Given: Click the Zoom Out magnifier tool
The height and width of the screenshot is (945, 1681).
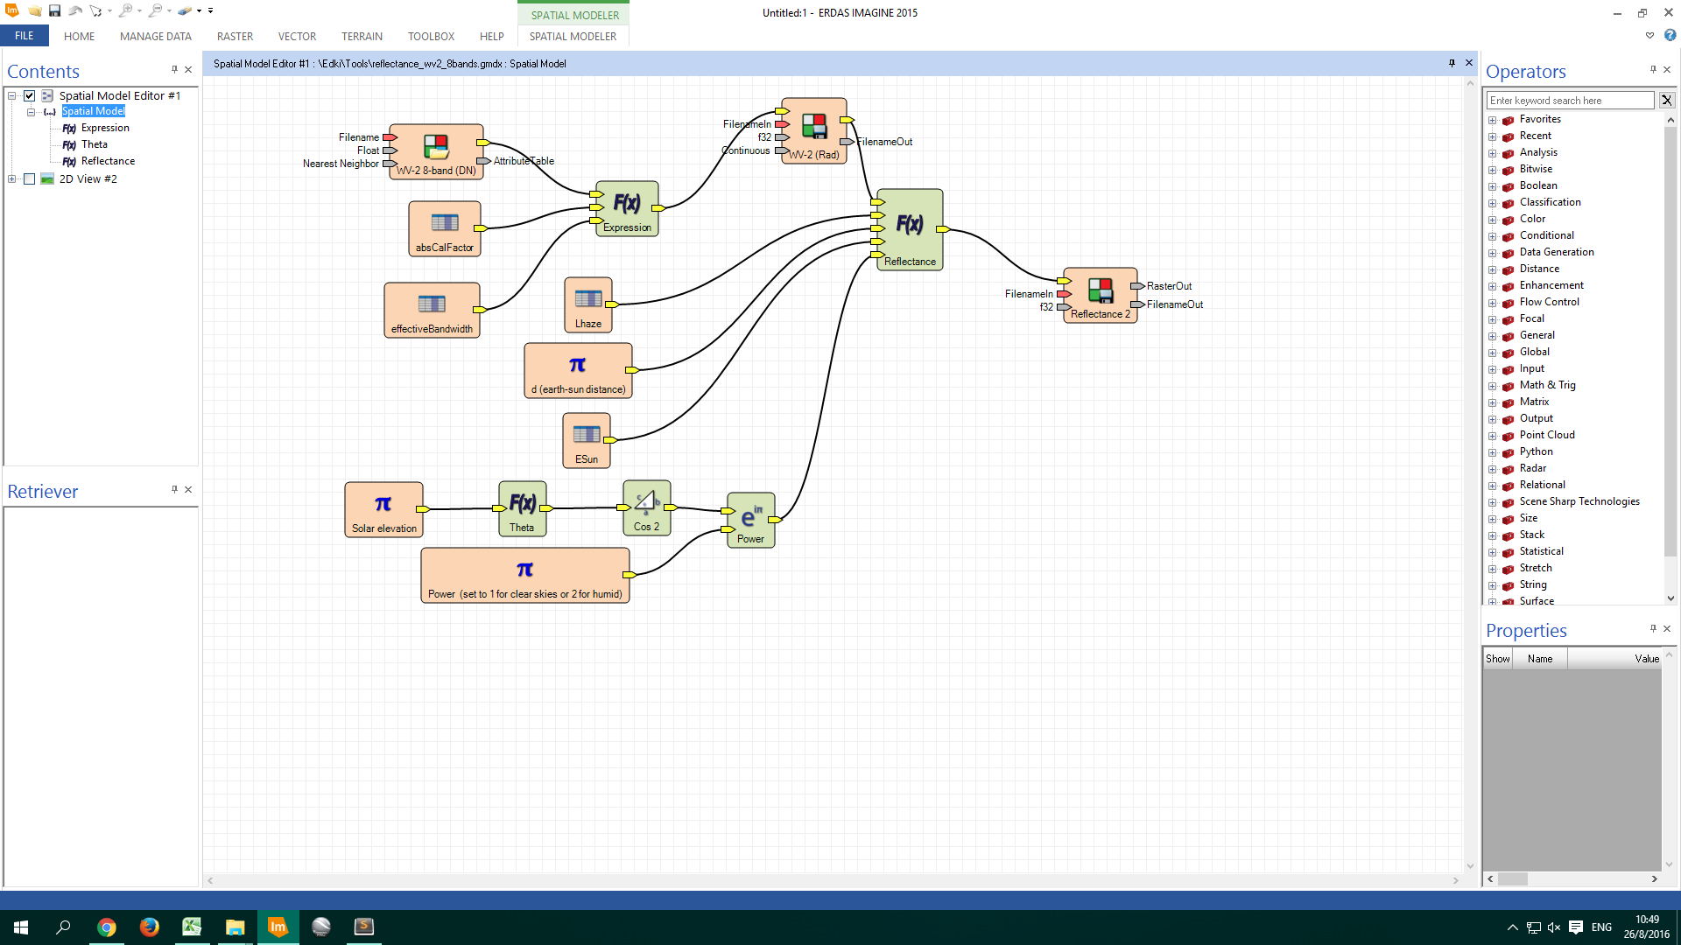Looking at the screenshot, I should tap(155, 10).
